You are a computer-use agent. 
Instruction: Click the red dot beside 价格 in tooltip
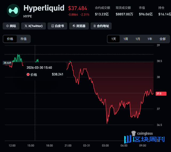coord(28,75)
